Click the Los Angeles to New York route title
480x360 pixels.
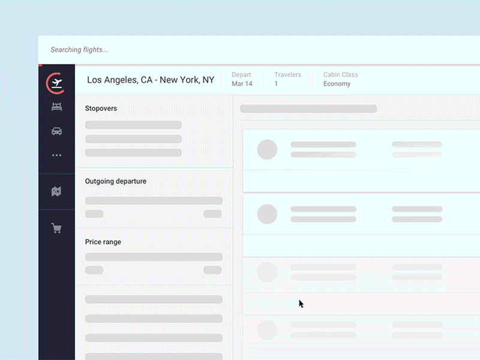(151, 79)
